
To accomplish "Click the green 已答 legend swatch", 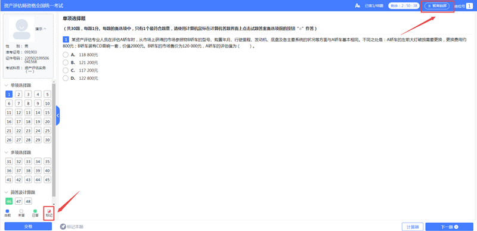I will click(x=35, y=211).
